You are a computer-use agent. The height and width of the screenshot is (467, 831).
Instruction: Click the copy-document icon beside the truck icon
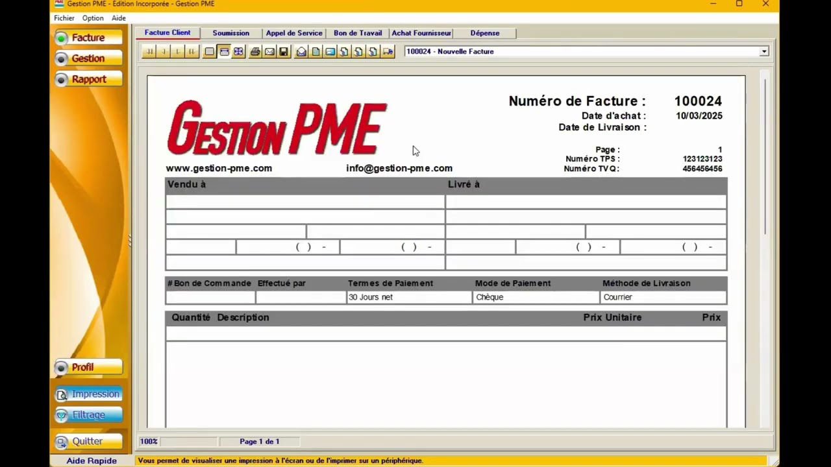click(373, 52)
